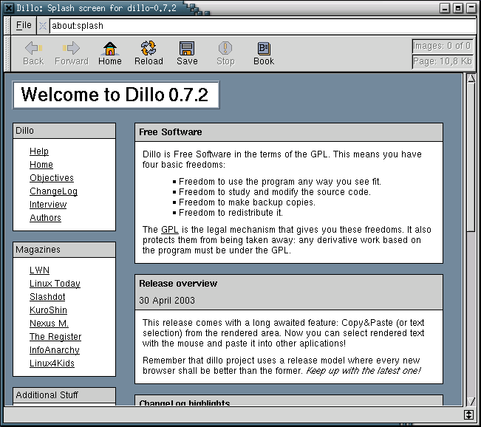Image resolution: width=481 pixels, height=427 pixels.
Task: Toggle full-window mode via bottom-right arrows button
Action: pos(468,415)
